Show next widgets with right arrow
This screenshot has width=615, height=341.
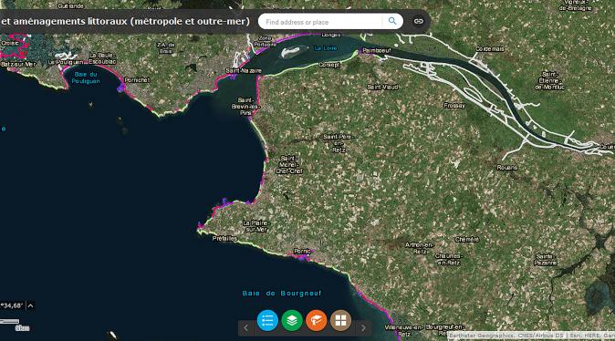coord(363,327)
